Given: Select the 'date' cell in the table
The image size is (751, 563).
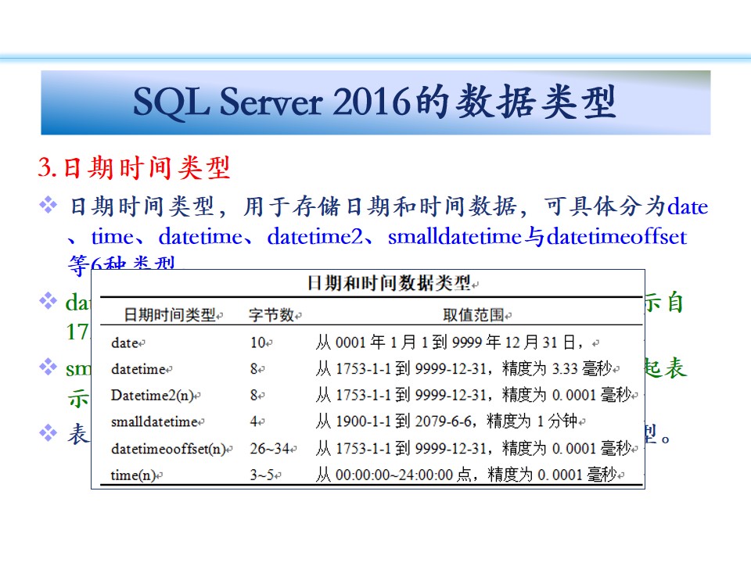Looking at the screenshot, I should [x=124, y=342].
